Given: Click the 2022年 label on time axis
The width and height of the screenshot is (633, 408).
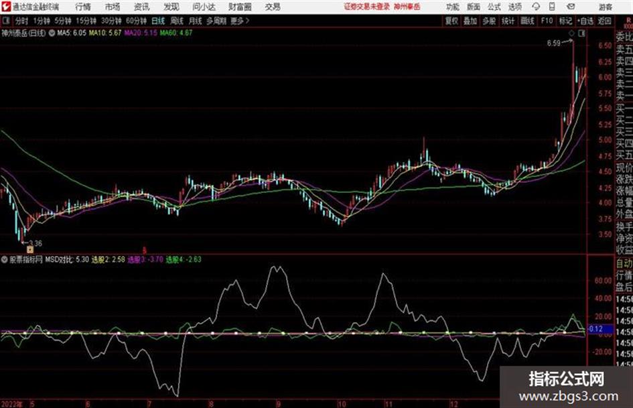Looking at the screenshot, I should tap(11, 404).
